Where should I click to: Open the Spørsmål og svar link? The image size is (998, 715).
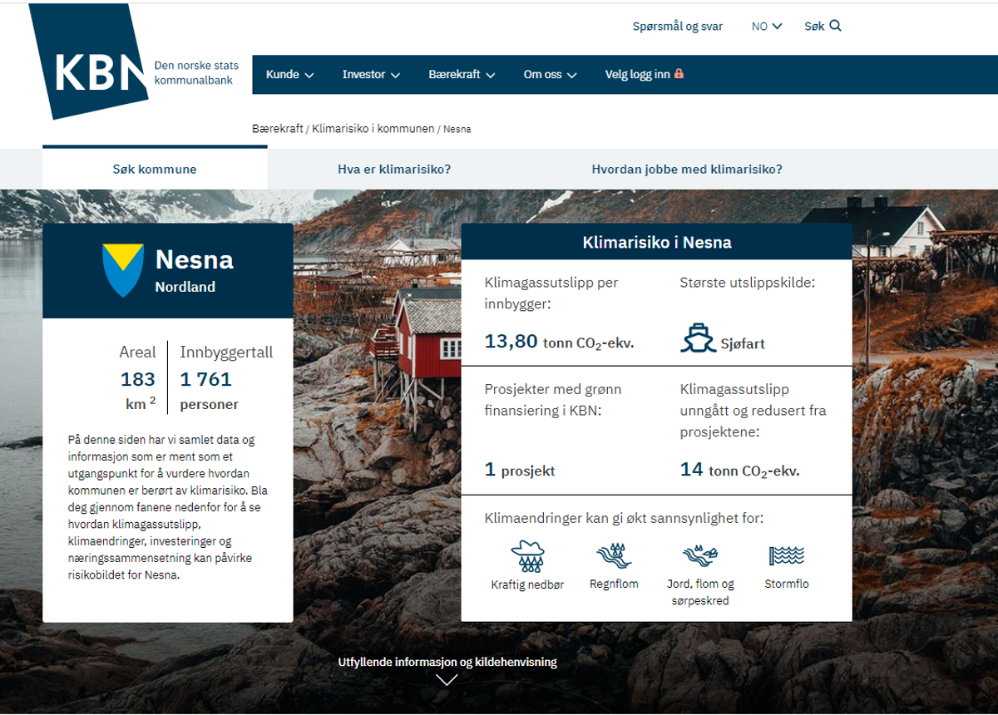coord(677,27)
